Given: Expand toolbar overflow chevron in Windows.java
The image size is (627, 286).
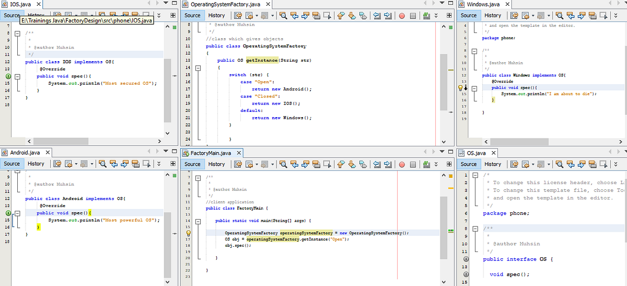Looking at the screenshot, I should tap(616, 15).
